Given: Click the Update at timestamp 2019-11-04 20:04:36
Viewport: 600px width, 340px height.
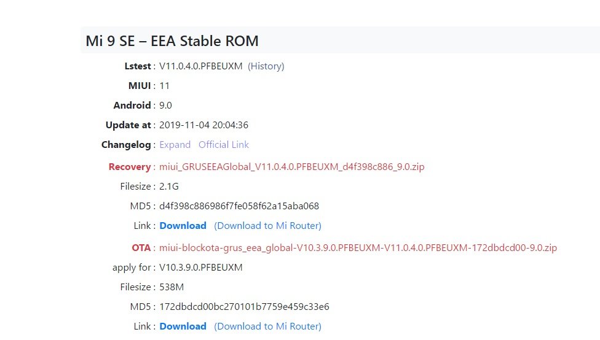Looking at the screenshot, I should (203, 125).
